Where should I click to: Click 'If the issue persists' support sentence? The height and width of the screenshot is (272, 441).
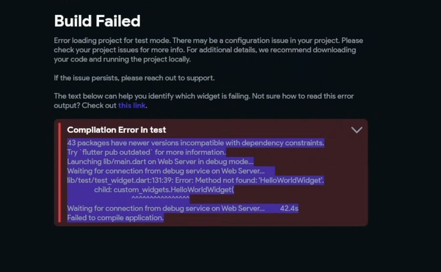(x=134, y=78)
